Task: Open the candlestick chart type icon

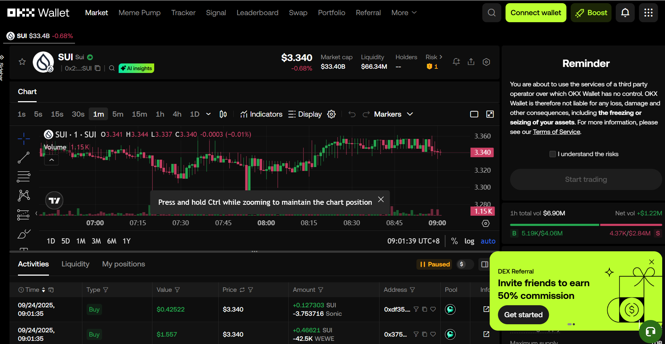Action: click(223, 114)
